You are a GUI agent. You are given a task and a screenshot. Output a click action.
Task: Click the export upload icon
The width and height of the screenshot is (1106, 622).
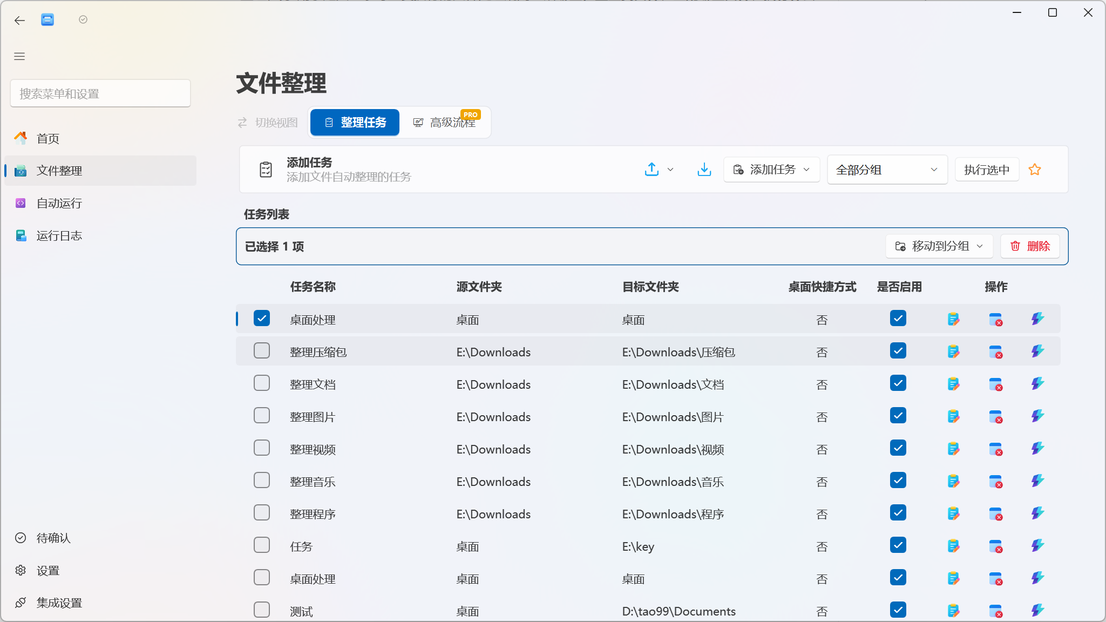pyautogui.click(x=652, y=170)
